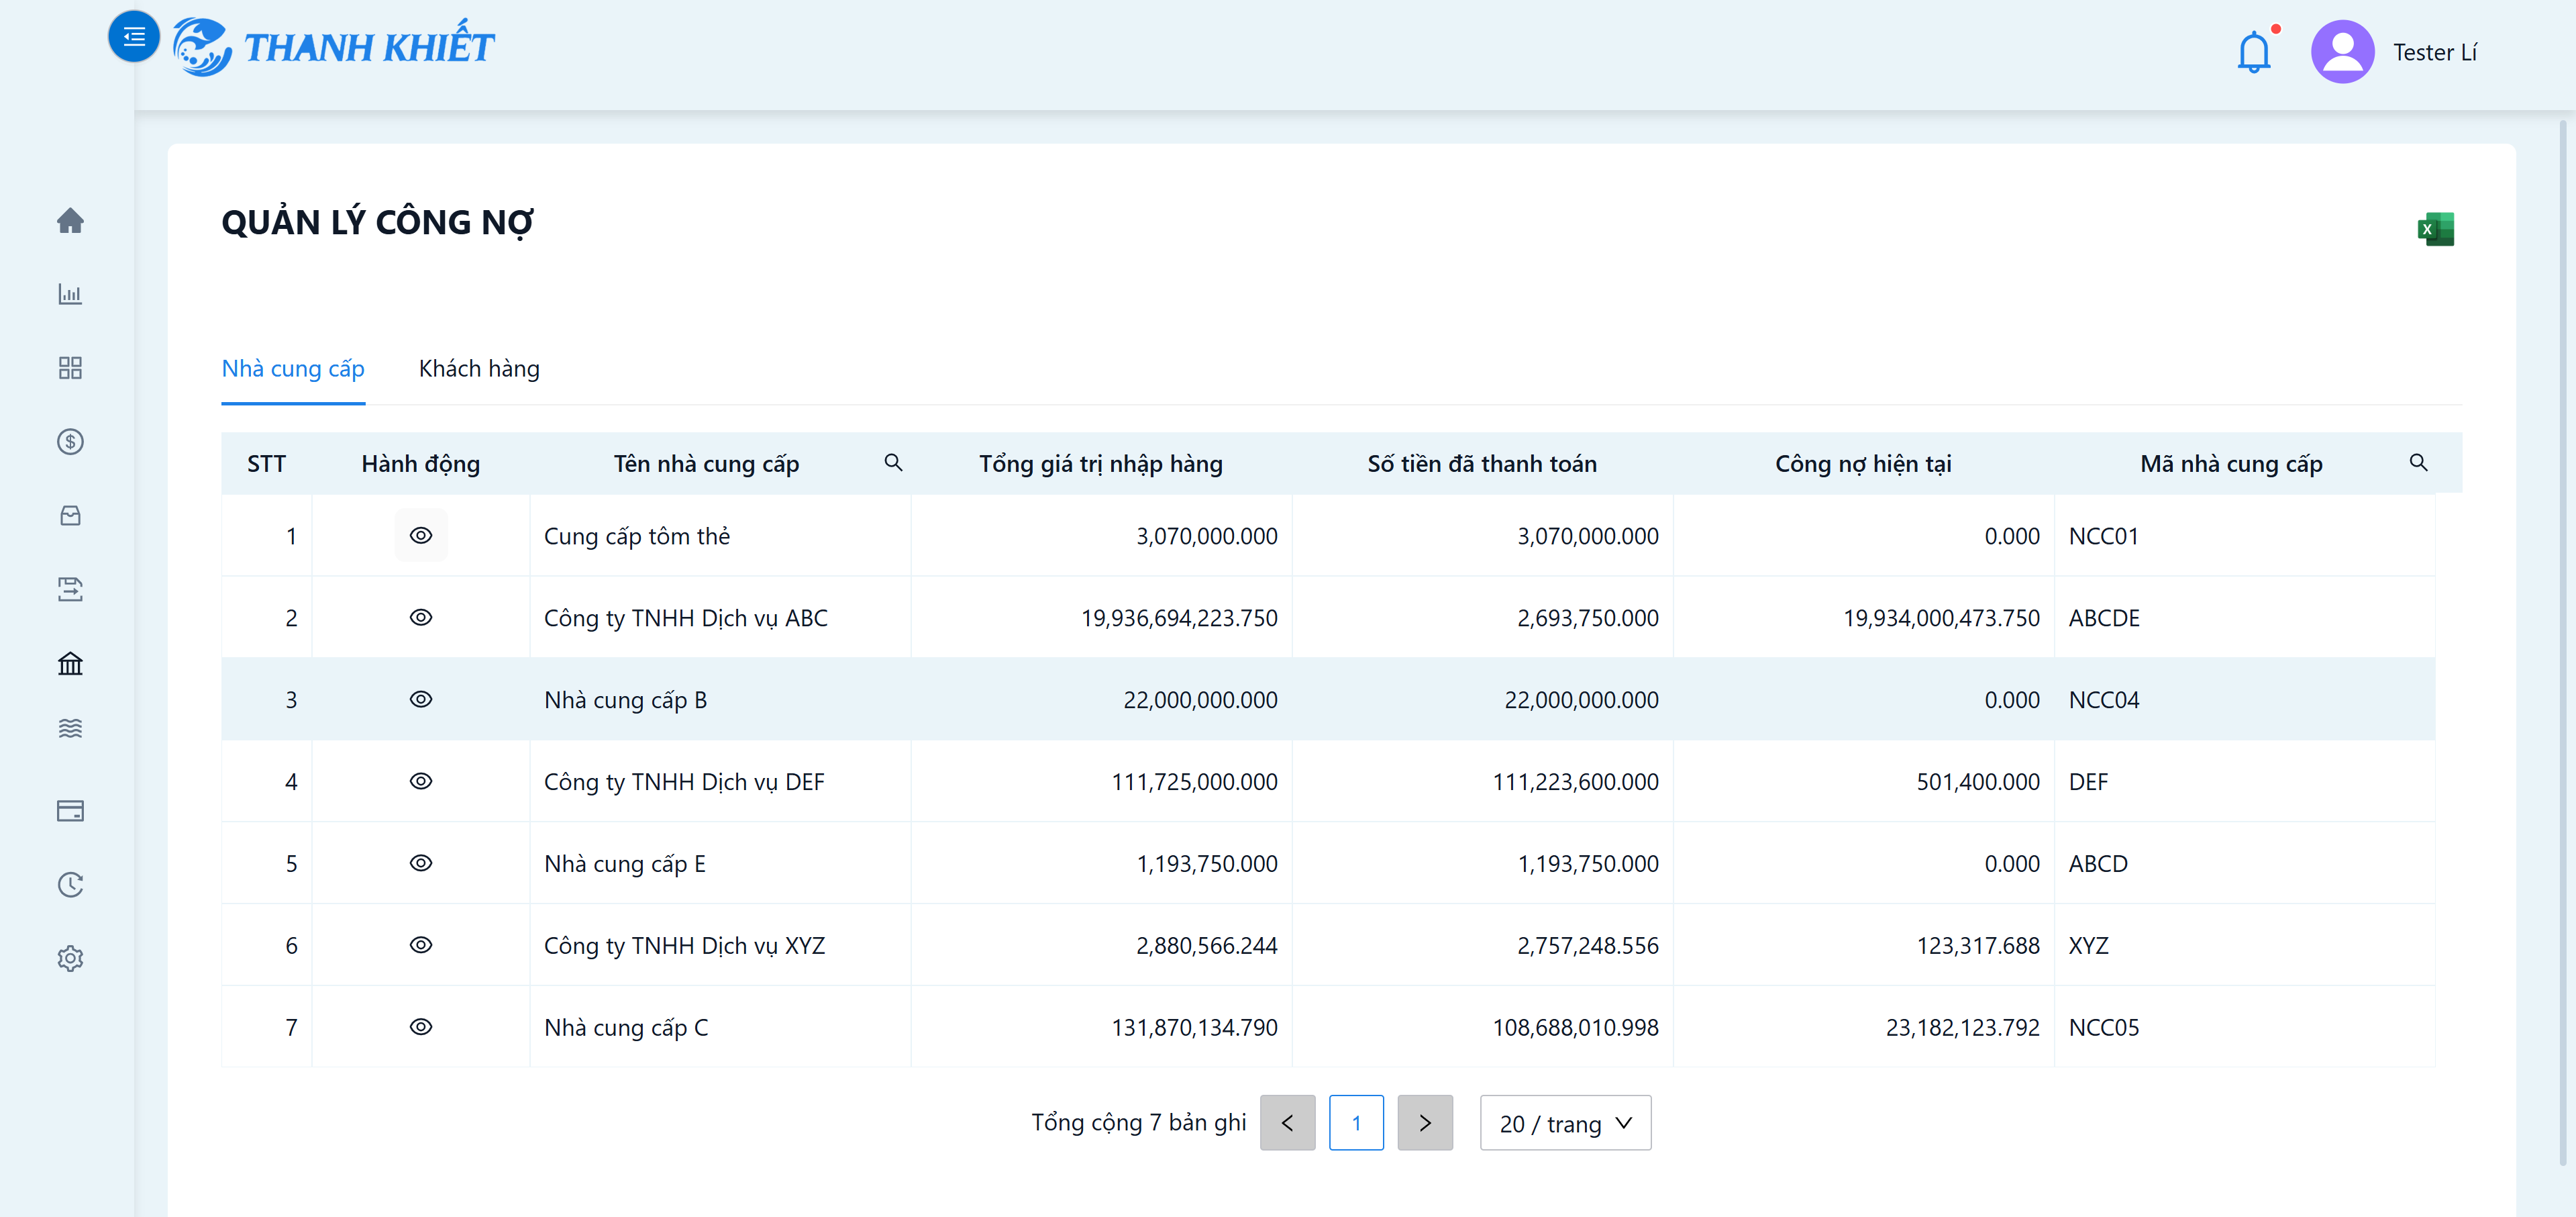View details of Nhà cung cấp B
2576x1217 pixels.
(421, 699)
